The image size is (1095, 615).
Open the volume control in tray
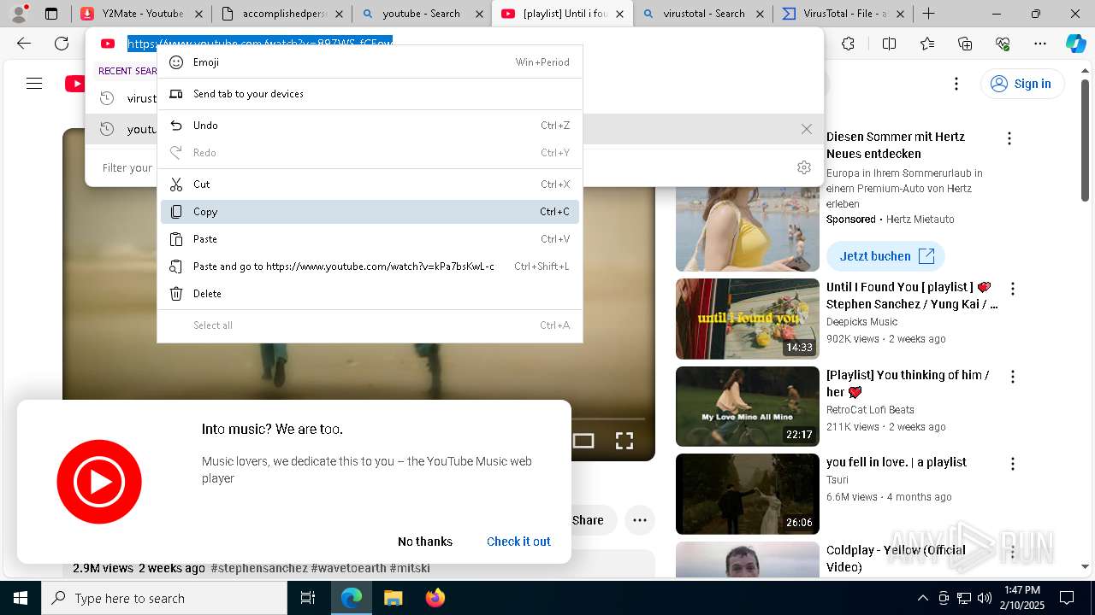point(984,598)
